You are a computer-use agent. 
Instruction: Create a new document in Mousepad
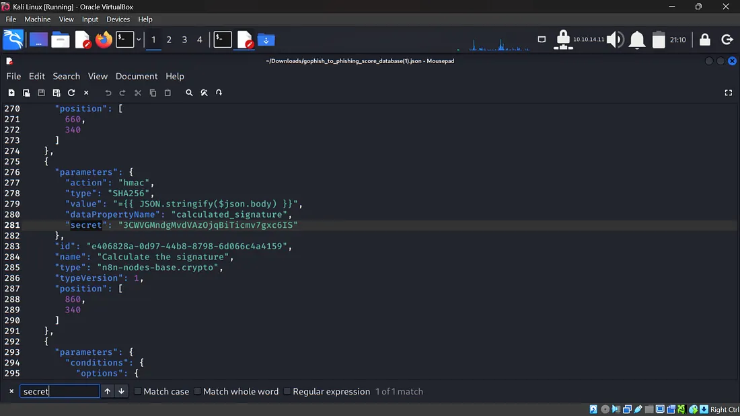[x=11, y=93]
